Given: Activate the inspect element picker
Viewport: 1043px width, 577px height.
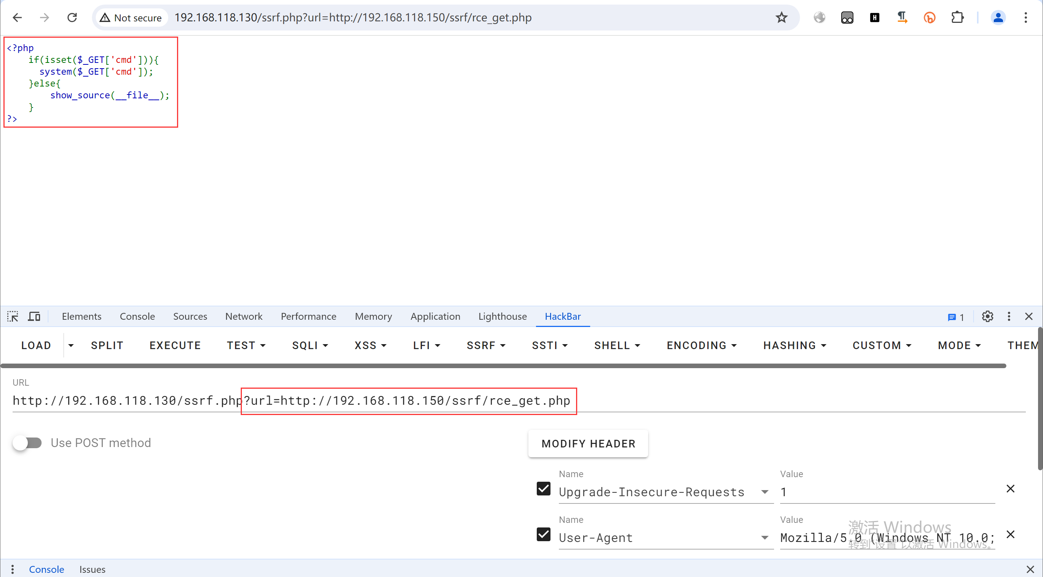Looking at the screenshot, I should [13, 316].
